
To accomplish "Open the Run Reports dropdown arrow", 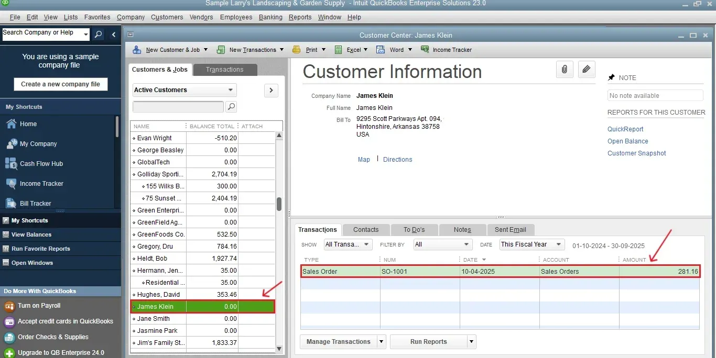I will (472, 342).
